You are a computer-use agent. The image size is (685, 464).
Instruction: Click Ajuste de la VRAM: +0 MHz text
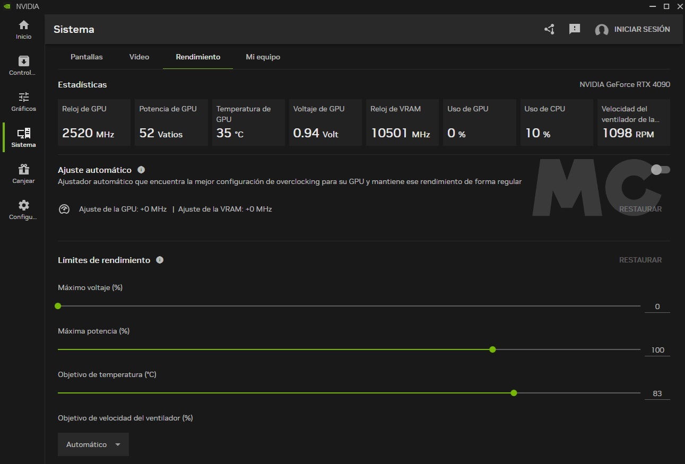click(x=225, y=209)
